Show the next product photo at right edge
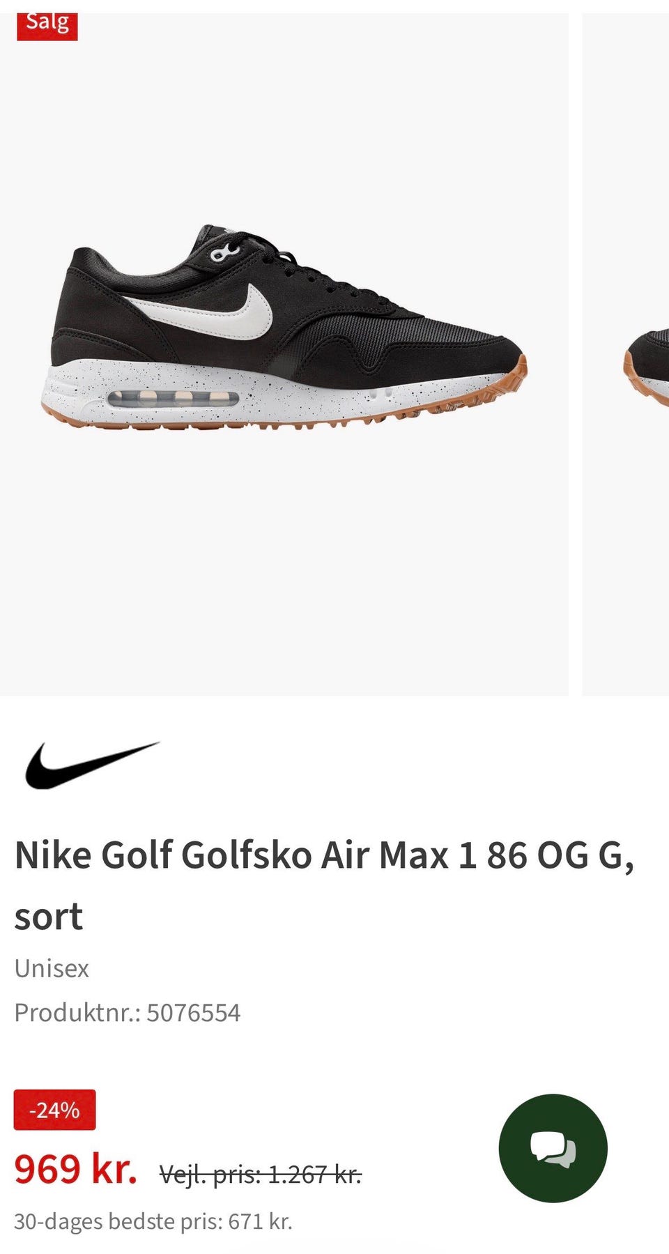Image resolution: width=669 pixels, height=1254 pixels. (x=626, y=354)
